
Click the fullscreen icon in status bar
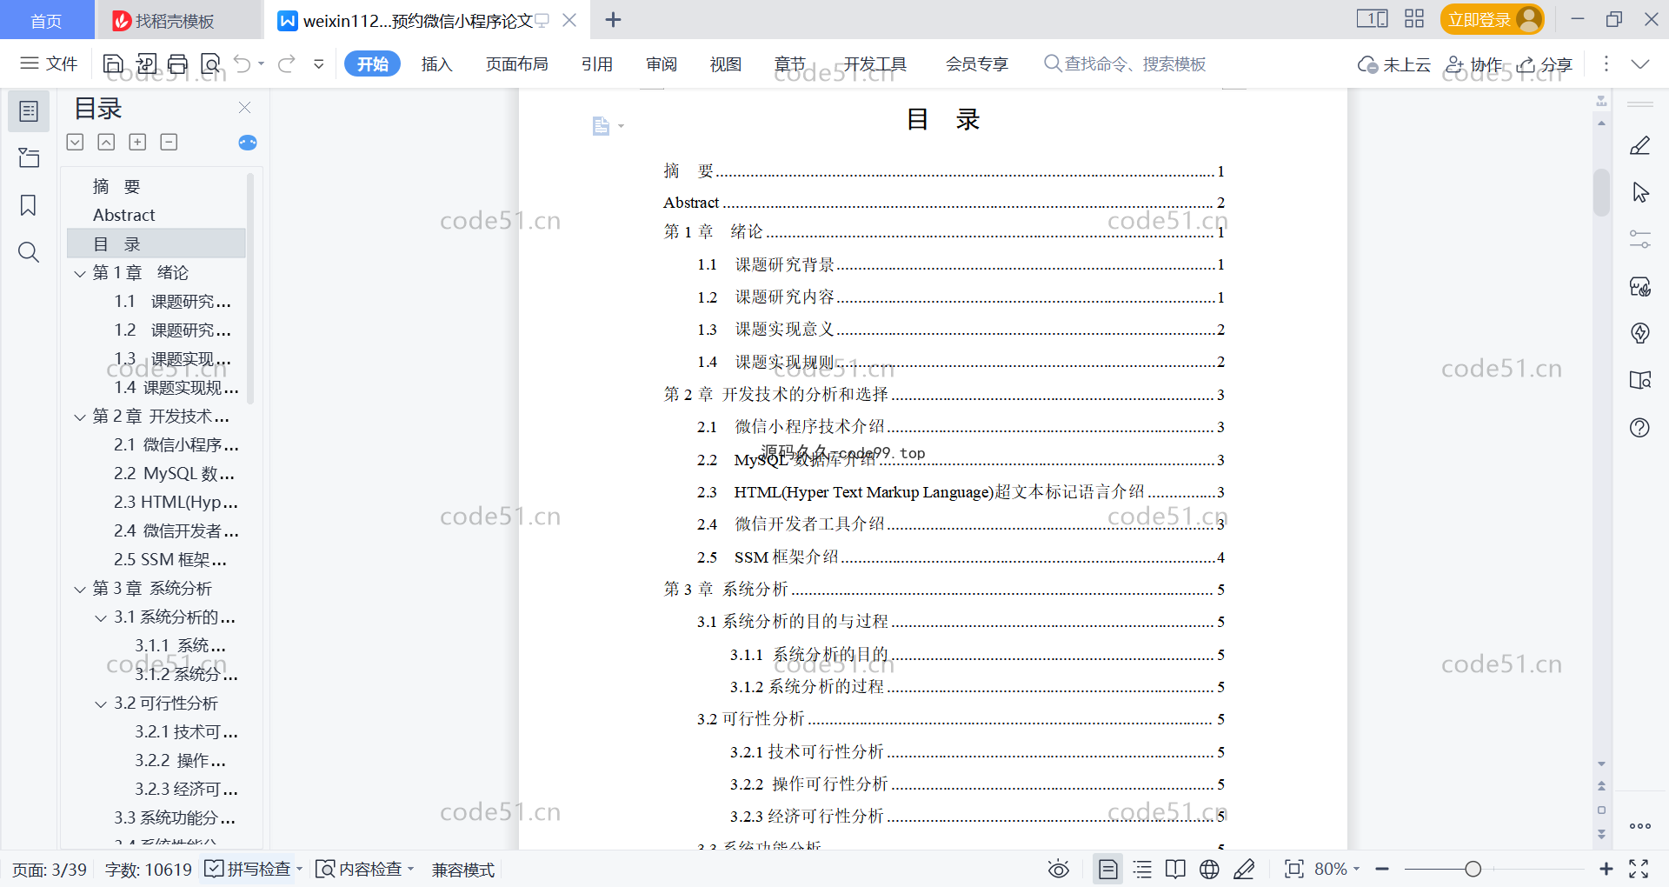coord(1639,869)
